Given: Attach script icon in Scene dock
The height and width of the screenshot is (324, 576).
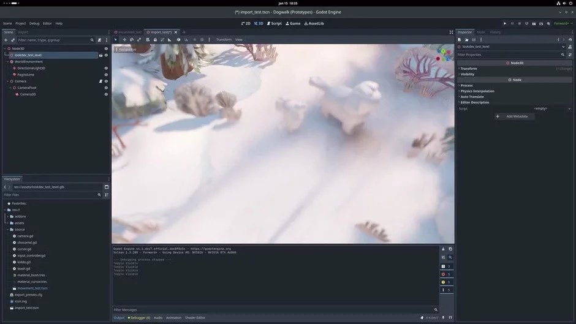Looking at the screenshot, I should [99, 40].
